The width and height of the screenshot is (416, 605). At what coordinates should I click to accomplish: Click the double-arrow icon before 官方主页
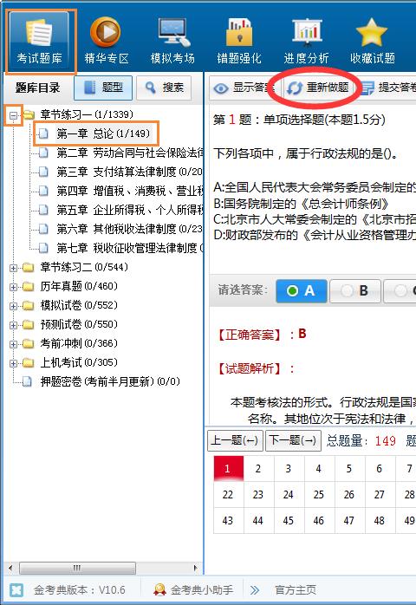click(255, 590)
